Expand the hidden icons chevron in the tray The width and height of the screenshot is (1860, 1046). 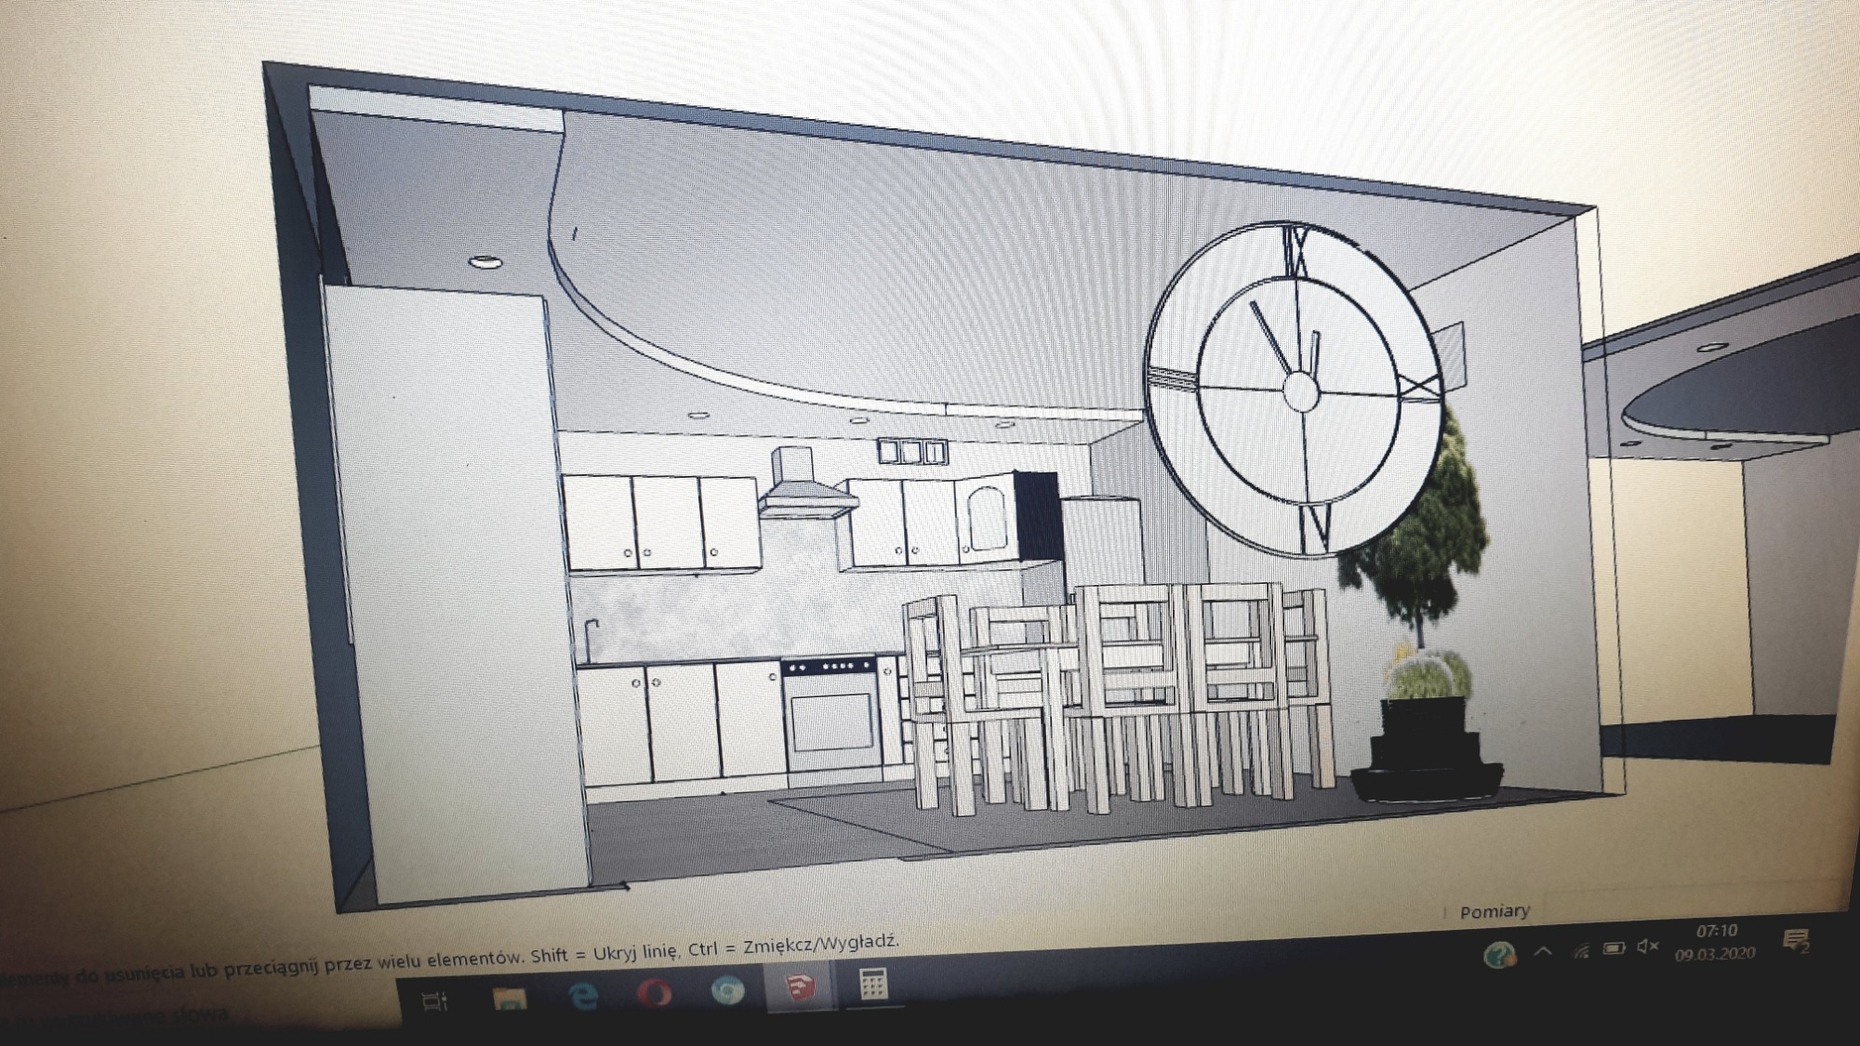coord(1543,950)
